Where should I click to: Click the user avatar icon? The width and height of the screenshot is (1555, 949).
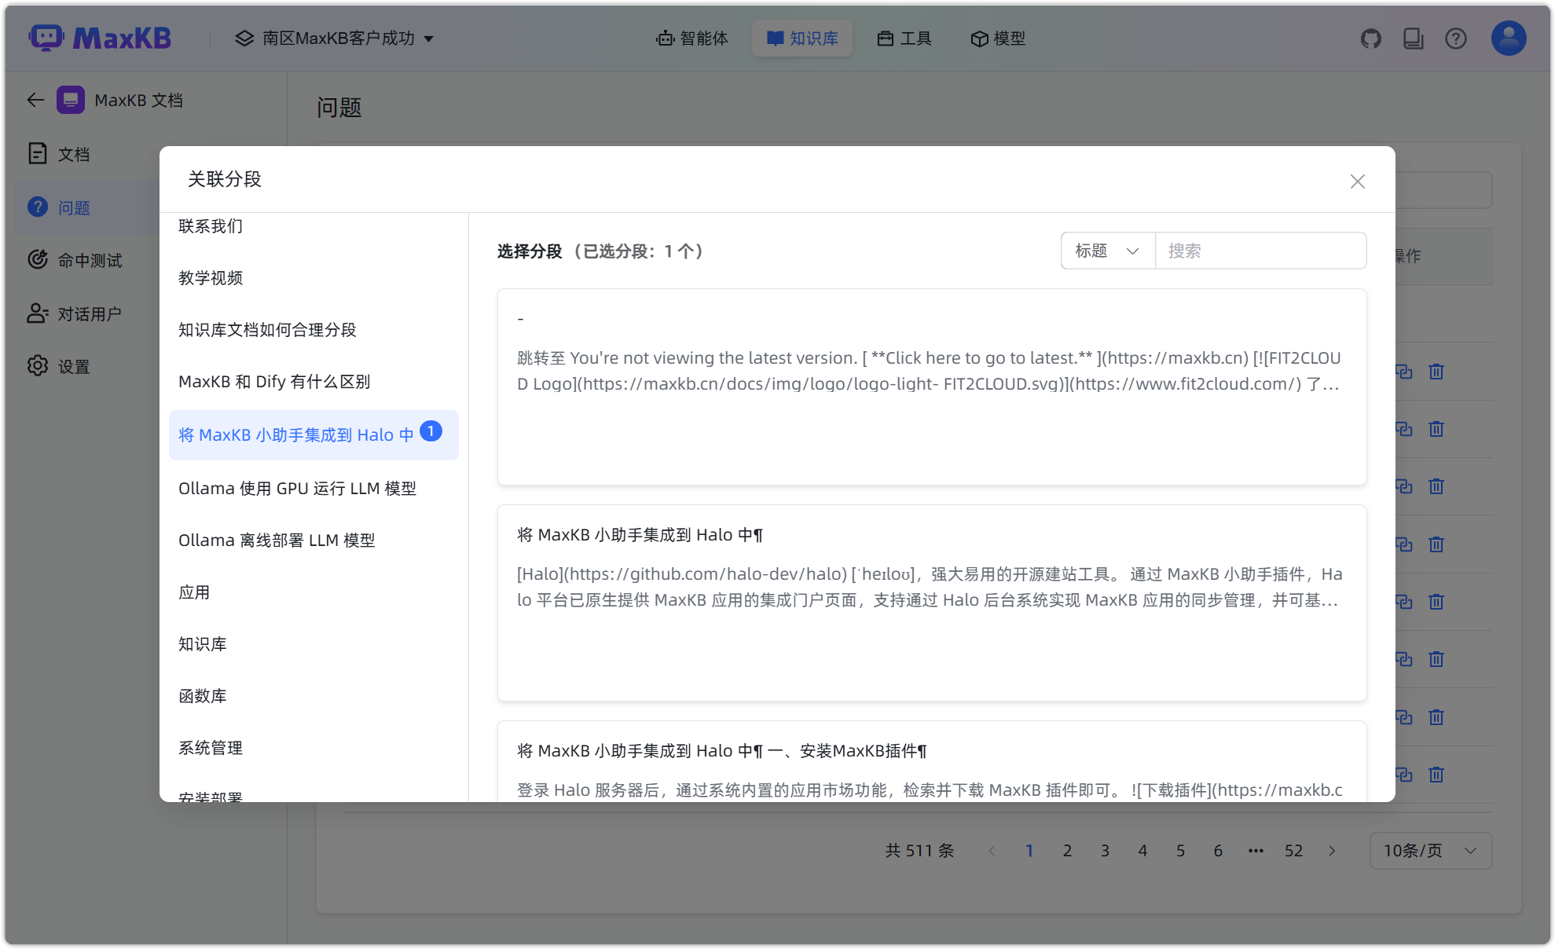point(1507,38)
